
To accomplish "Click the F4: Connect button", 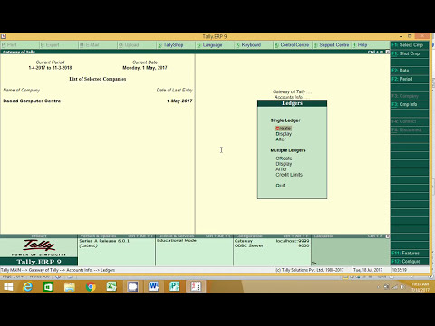I will (x=410, y=121).
